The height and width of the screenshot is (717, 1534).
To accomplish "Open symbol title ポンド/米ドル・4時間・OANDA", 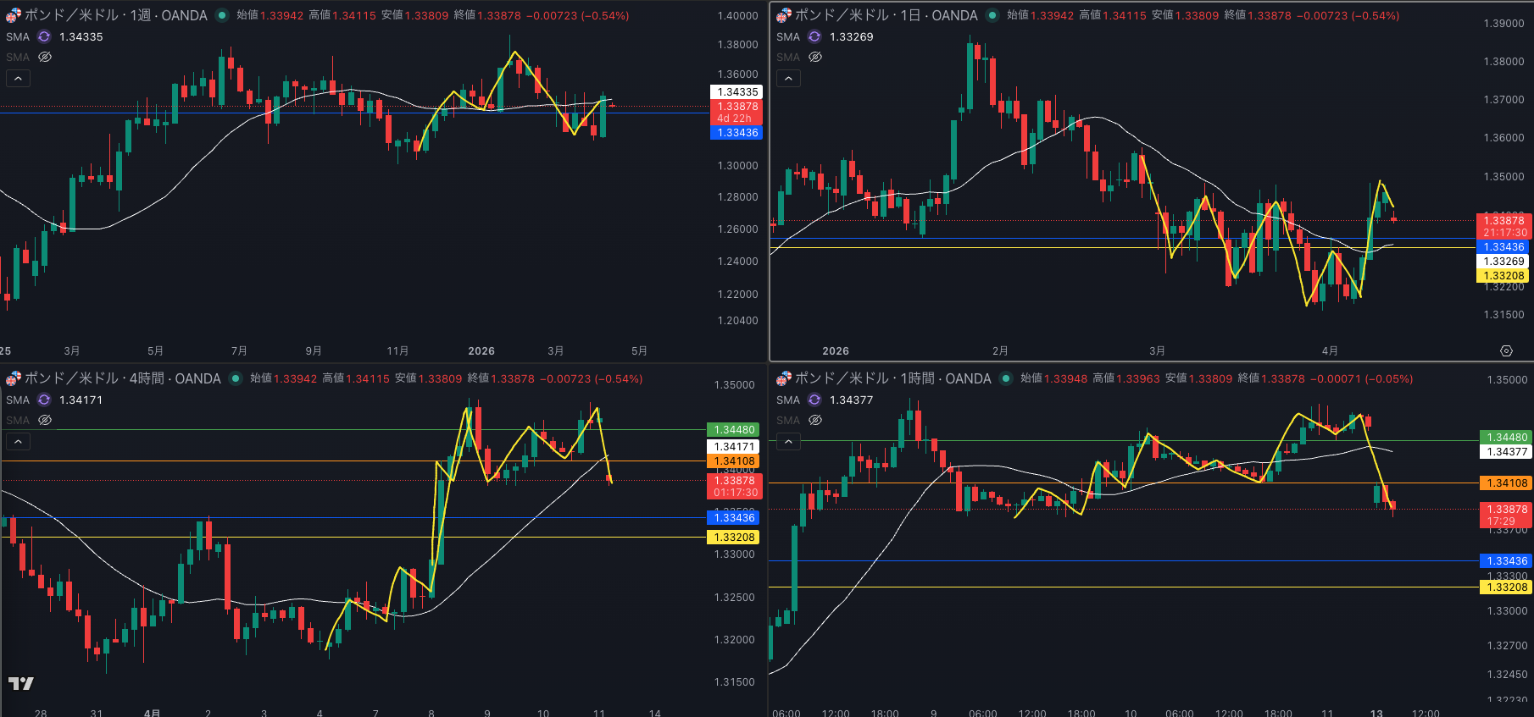I will pyautogui.click(x=123, y=378).
